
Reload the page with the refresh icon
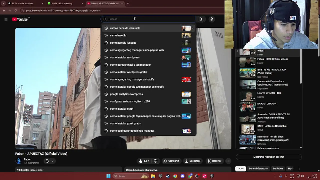[x=15, y=10]
